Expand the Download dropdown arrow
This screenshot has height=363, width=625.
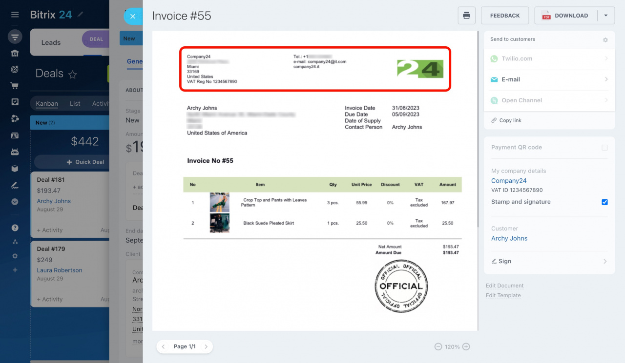(x=606, y=16)
